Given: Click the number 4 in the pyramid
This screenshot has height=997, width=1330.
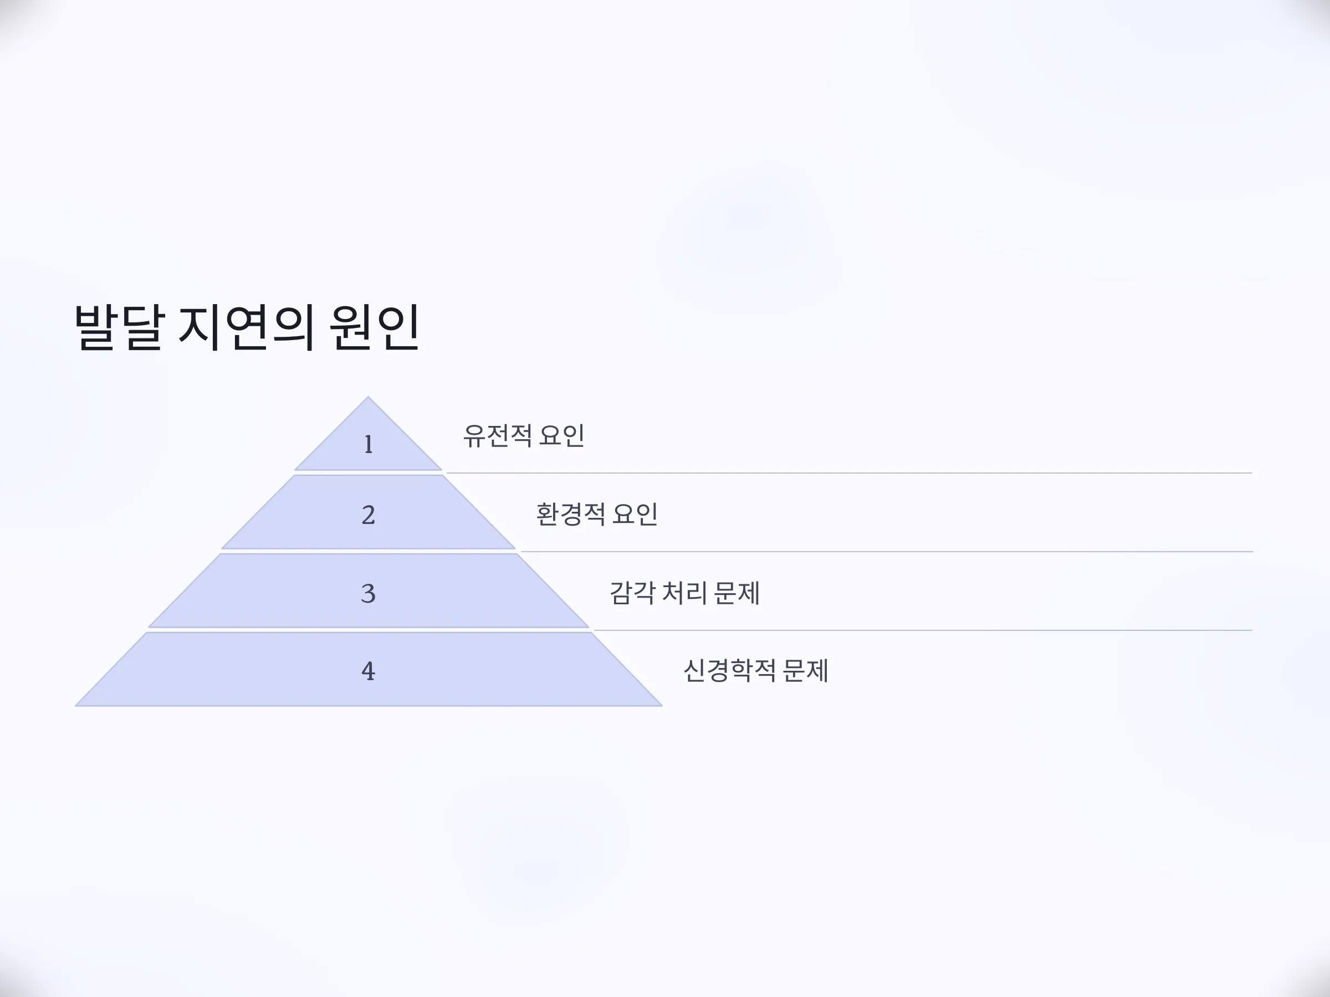Looking at the screenshot, I should pos(369,671).
